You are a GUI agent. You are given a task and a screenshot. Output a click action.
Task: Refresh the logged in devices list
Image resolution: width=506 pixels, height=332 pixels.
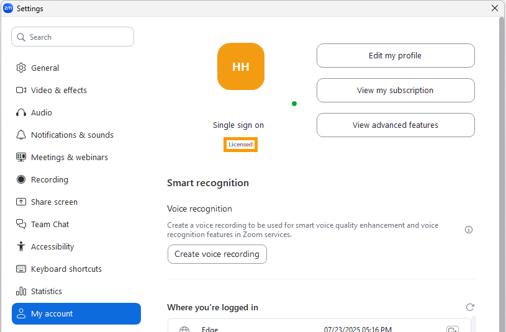(470, 307)
